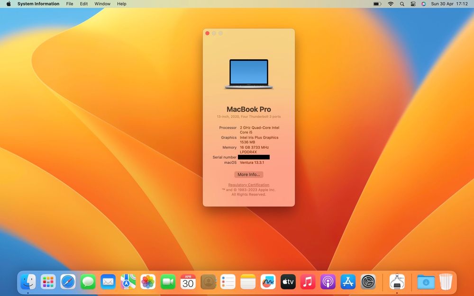Click the MacBook Pro title text
Image resolution: width=474 pixels, height=296 pixels.
tap(248, 109)
